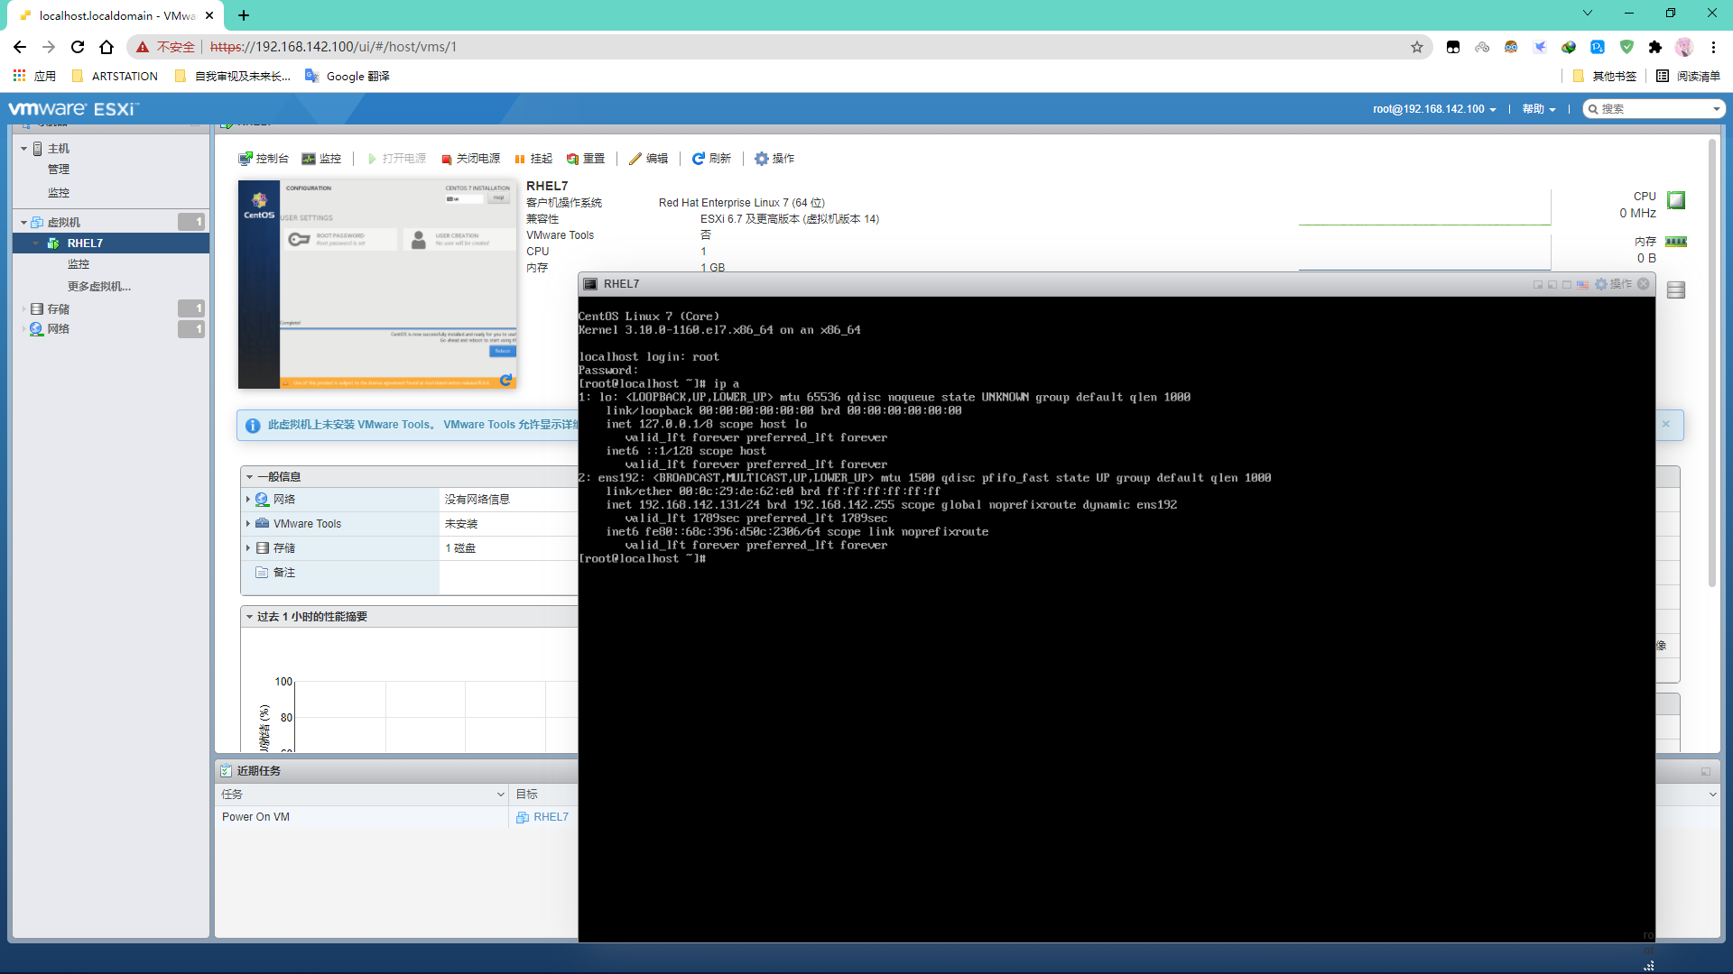Open the 操作 gear menu in the main toolbar
The width and height of the screenshot is (1733, 974).
[774, 159]
